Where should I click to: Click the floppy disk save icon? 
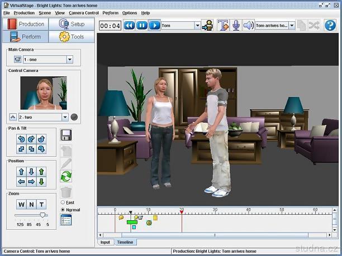click(x=66, y=135)
